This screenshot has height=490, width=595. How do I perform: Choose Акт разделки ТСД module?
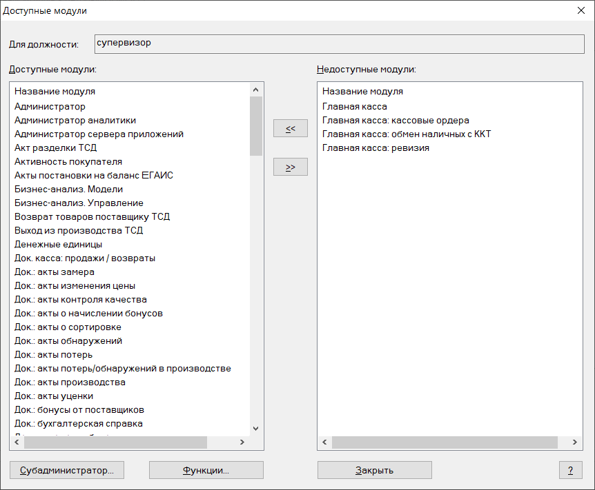[56, 147]
